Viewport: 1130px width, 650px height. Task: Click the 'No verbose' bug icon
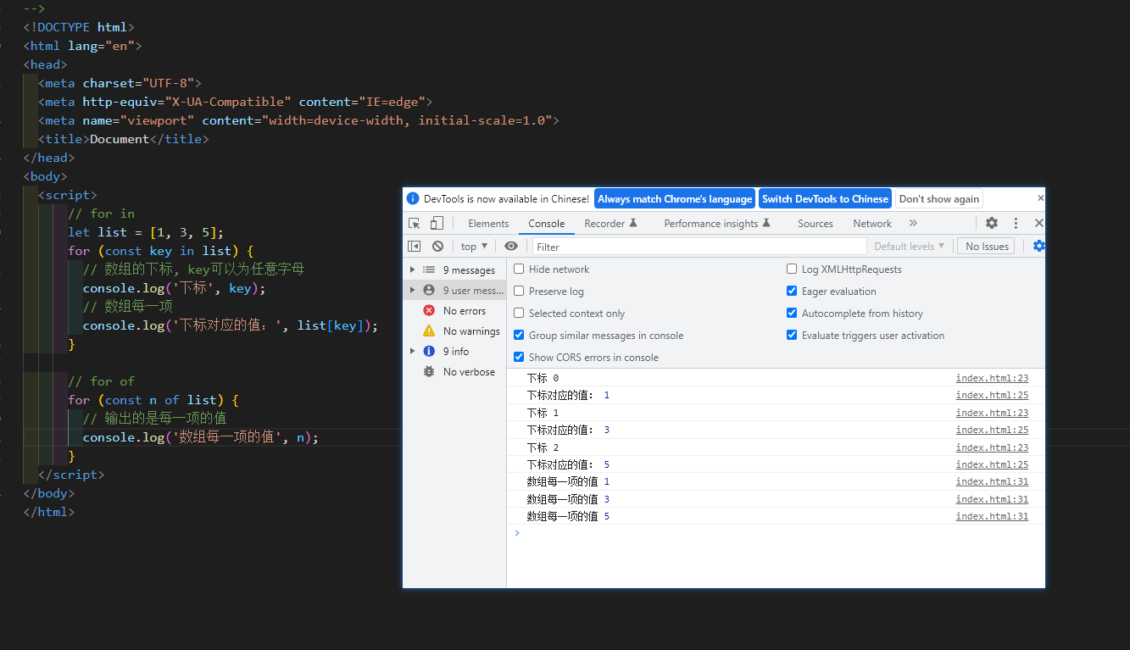(x=429, y=372)
